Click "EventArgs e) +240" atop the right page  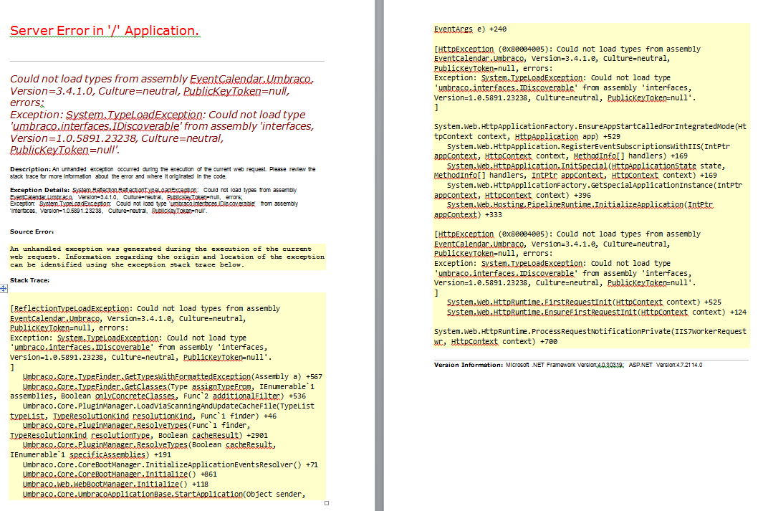pos(470,29)
